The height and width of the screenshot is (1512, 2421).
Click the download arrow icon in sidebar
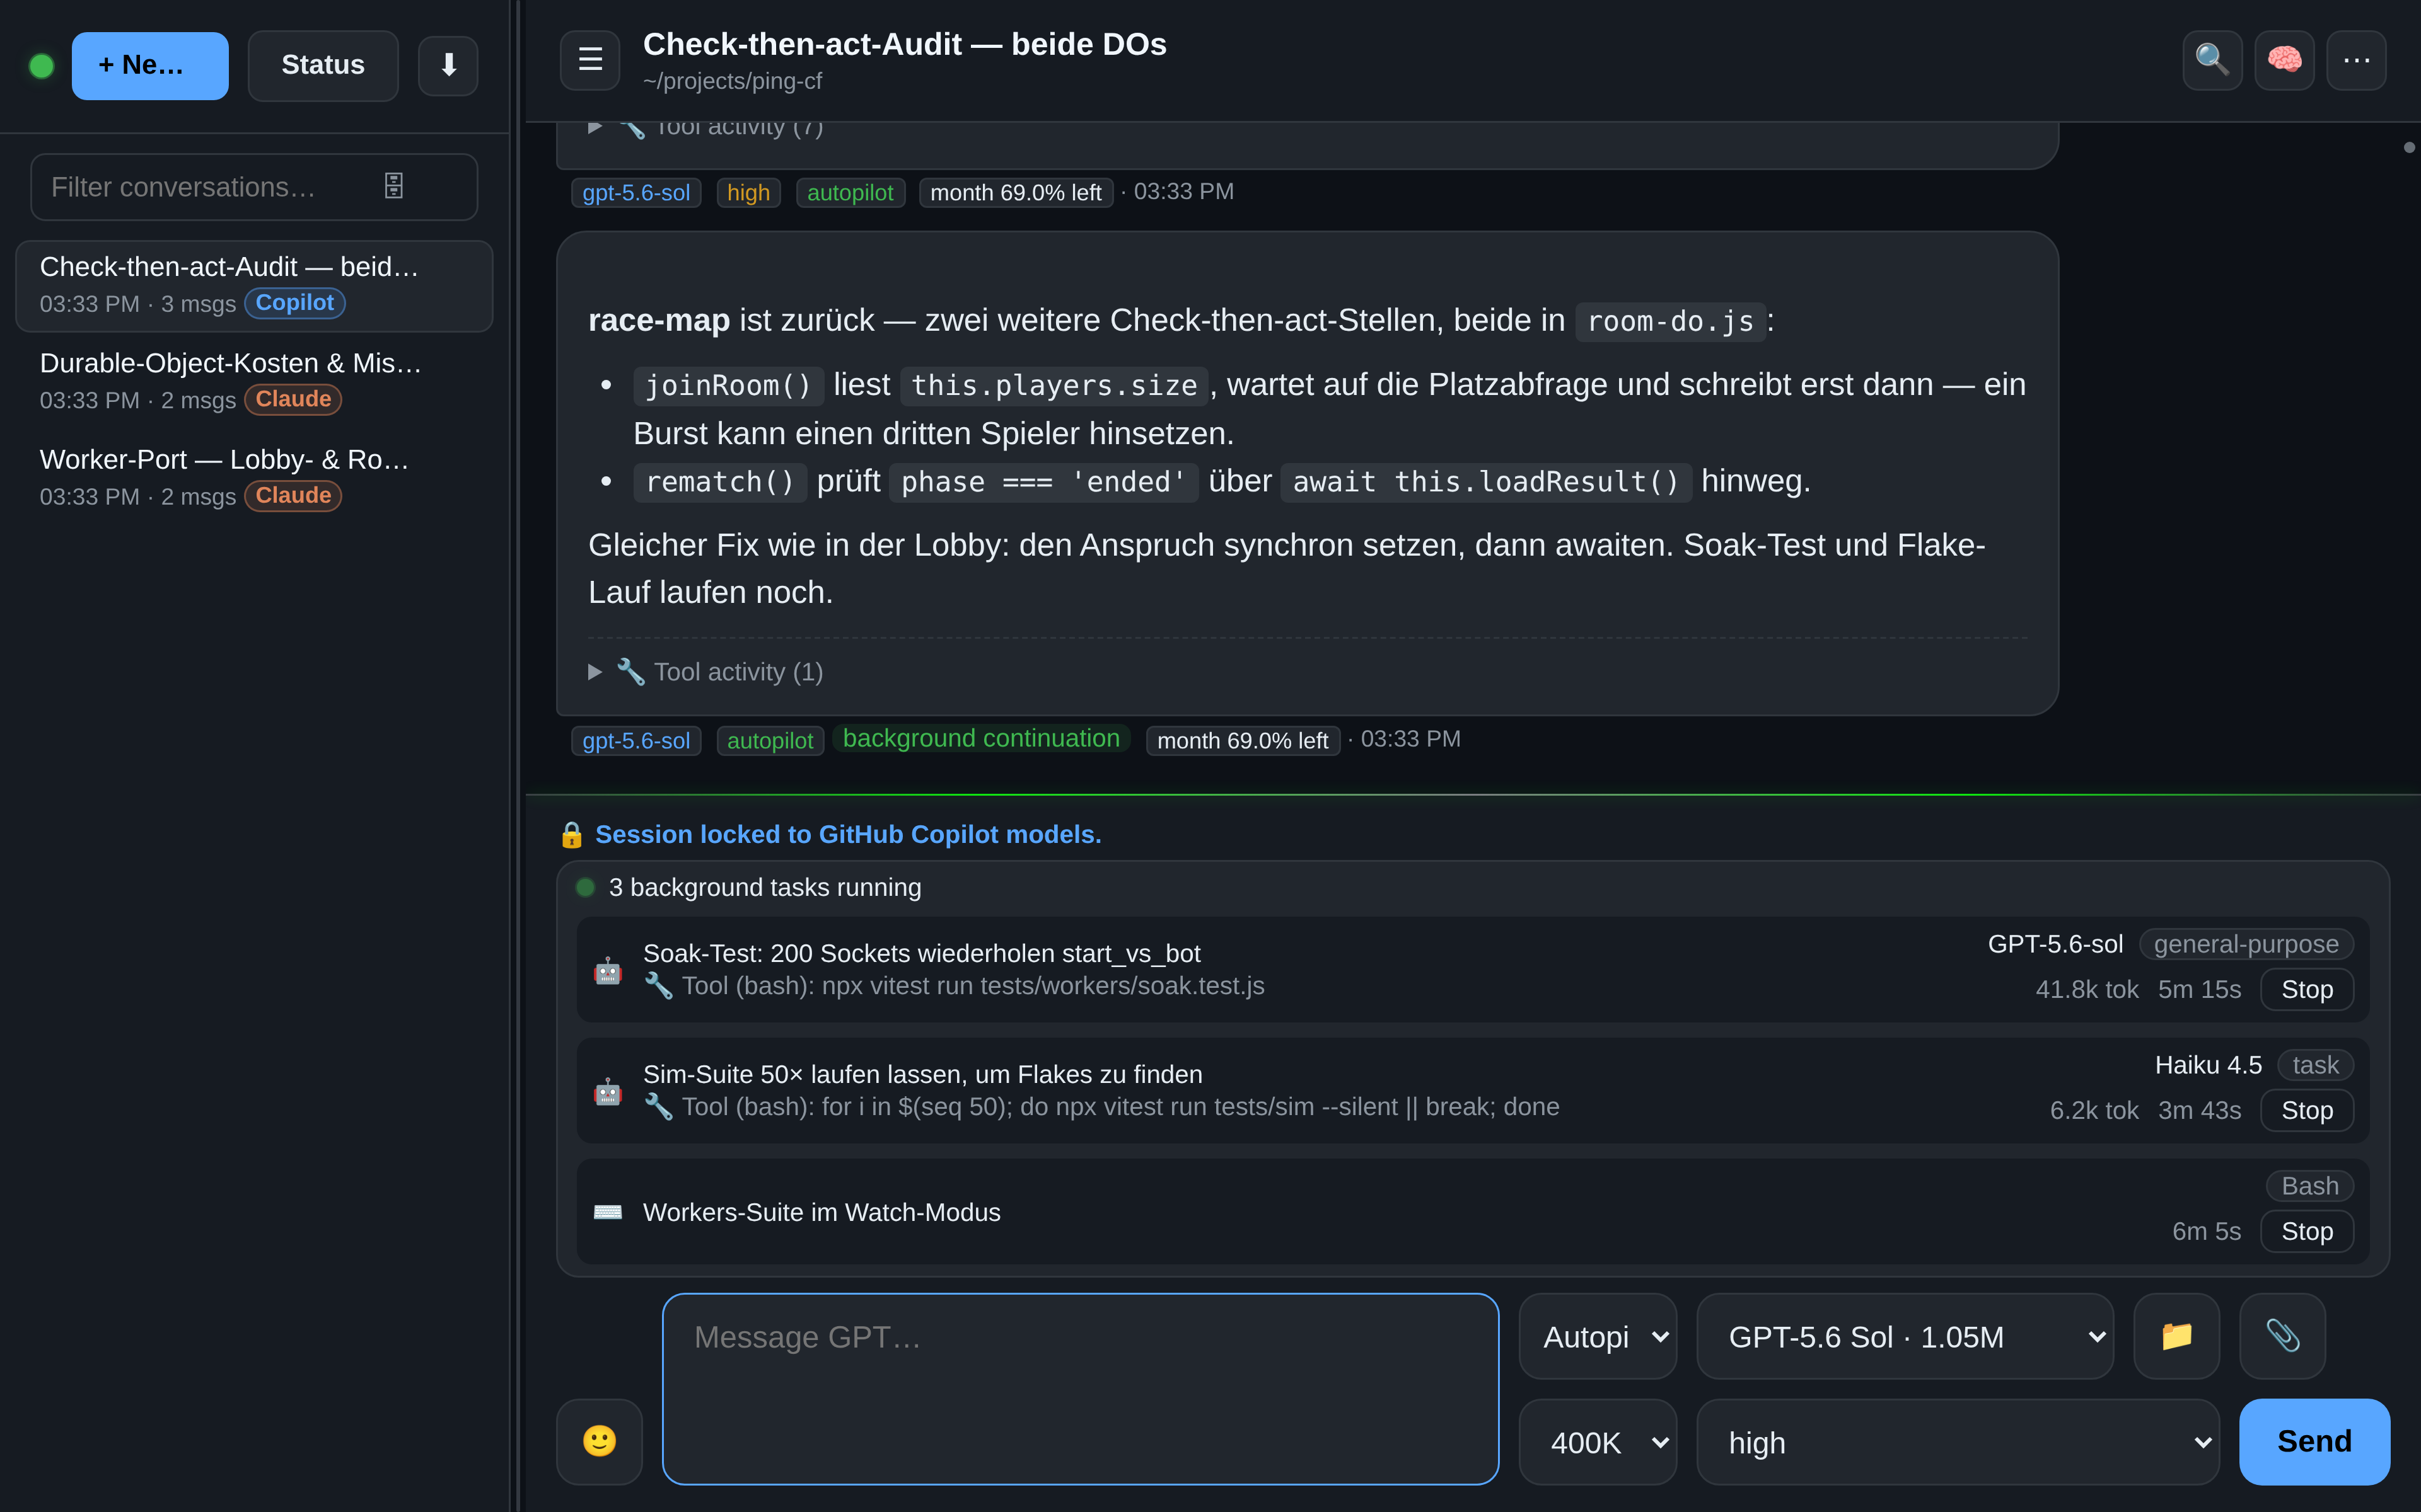pos(448,65)
